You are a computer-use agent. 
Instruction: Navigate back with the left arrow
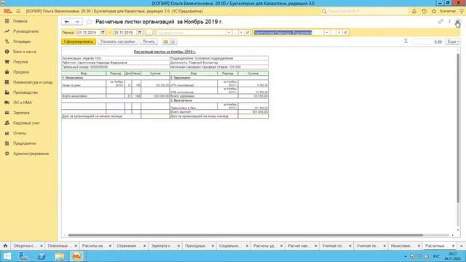[66, 22]
